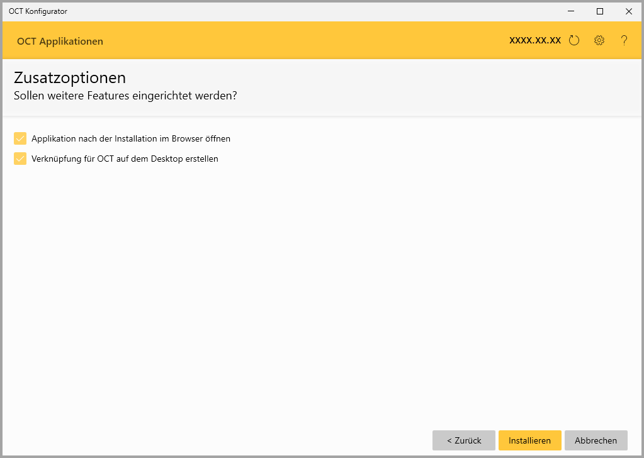The image size is (644, 458).
Task: Click the 'OCT Konfigurator' title bar text
Action: [38, 11]
